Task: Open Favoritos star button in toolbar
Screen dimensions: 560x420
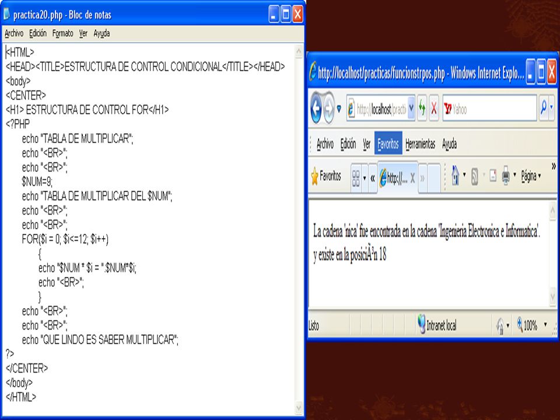Action: click(x=325, y=176)
